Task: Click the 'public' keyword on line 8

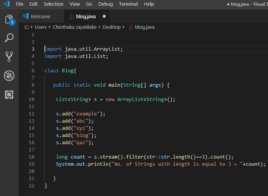Action: (x=62, y=85)
